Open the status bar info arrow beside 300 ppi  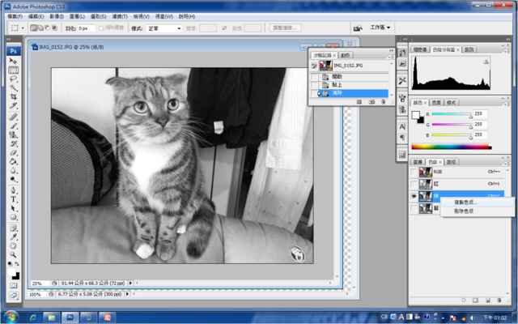pos(127,294)
